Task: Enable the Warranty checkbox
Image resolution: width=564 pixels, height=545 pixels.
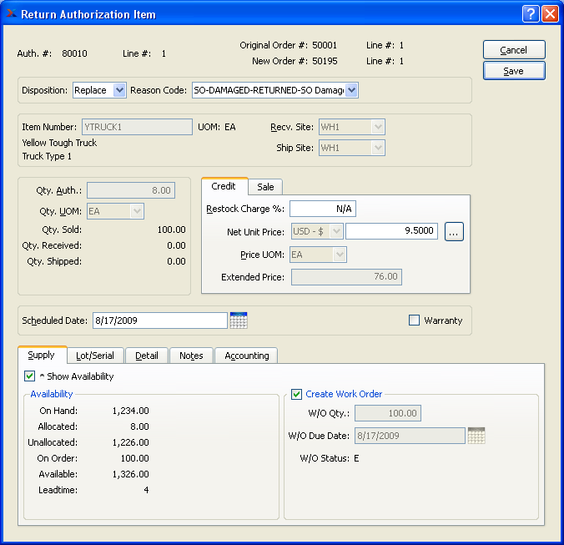Action: point(415,320)
